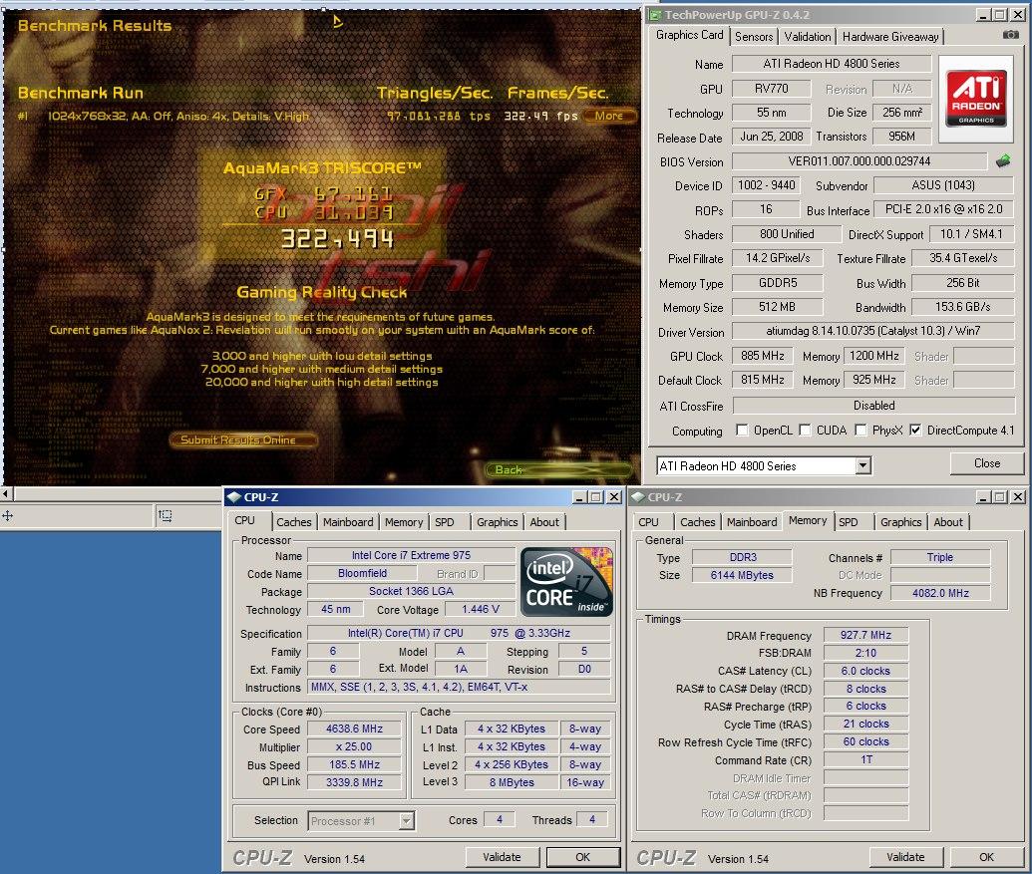Click the Intel Core i7 Extreme 975 name
This screenshot has height=874, width=1032.
coord(411,555)
